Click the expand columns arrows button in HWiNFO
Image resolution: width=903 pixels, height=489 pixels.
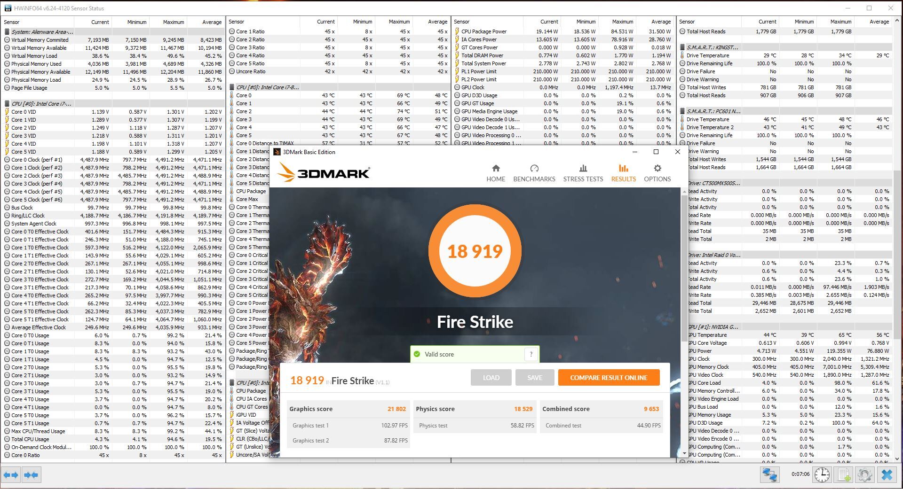11,475
